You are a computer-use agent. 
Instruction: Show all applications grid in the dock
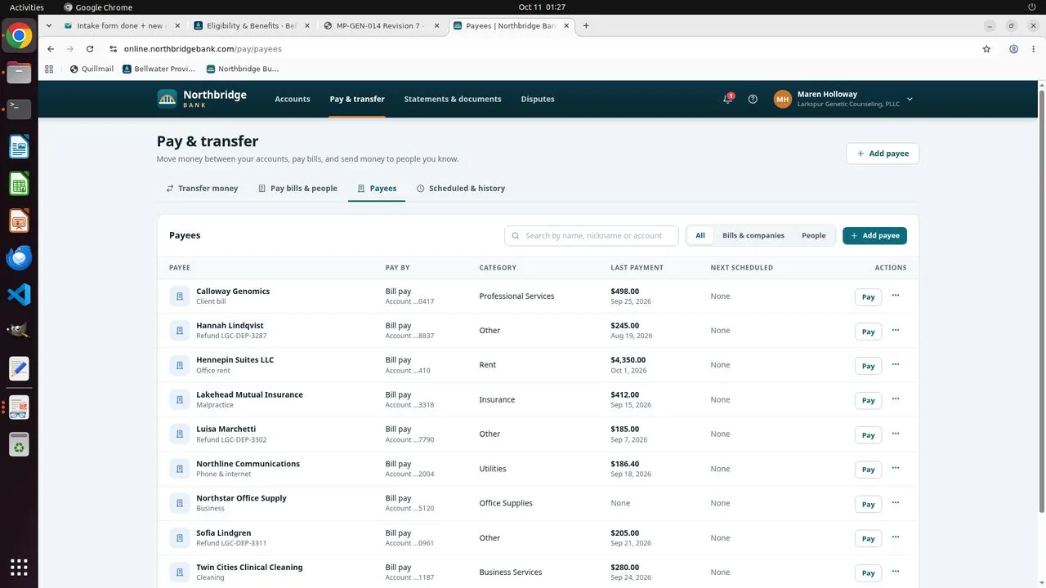point(19,567)
